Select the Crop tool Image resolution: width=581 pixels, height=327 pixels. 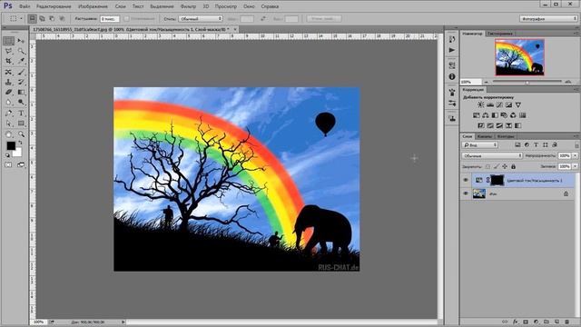click(8, 61)
